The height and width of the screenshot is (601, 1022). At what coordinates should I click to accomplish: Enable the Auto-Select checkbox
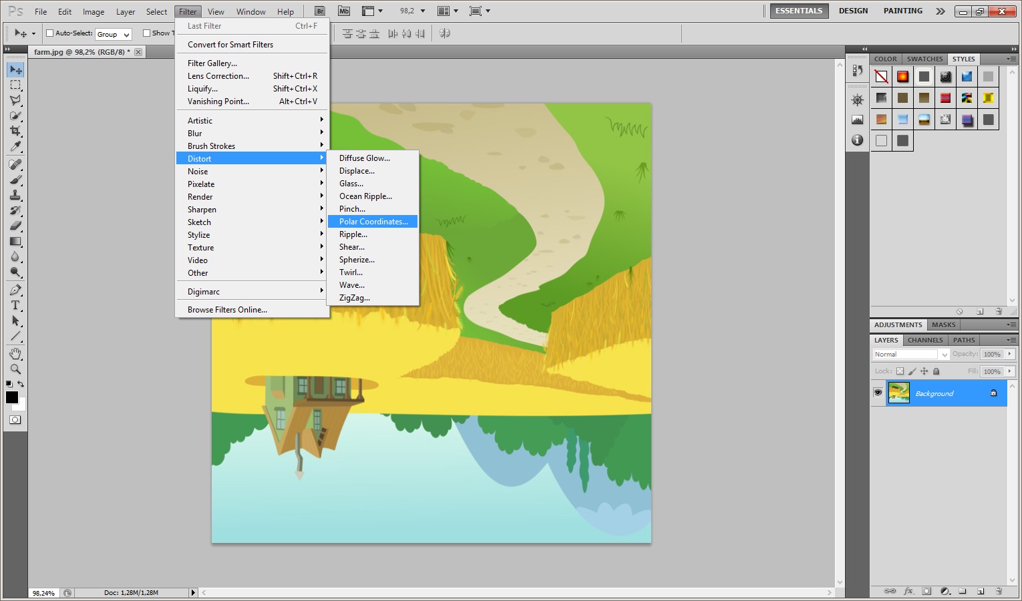pos(49,33)
